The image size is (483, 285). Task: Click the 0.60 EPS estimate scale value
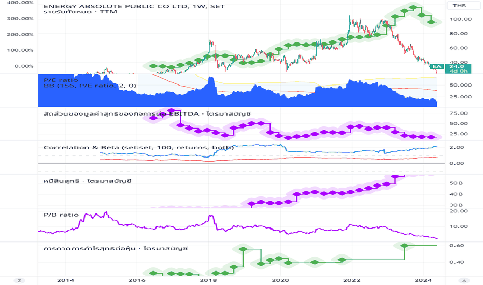(x=457, y=246)
